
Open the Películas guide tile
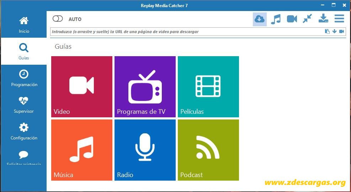208,87
